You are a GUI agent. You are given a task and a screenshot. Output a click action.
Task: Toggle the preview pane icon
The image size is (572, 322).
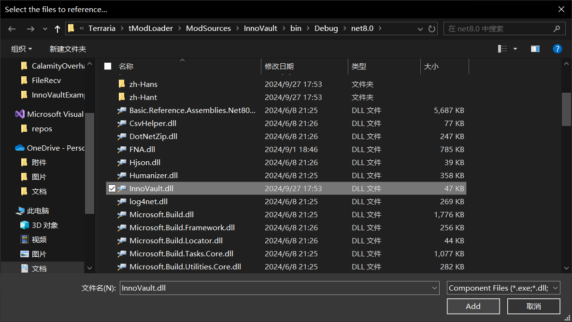tap(535, 49)
